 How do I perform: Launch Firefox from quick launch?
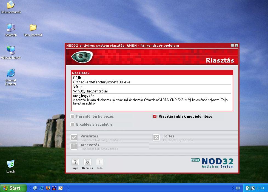pyautogui.click(x=48, y=188)
